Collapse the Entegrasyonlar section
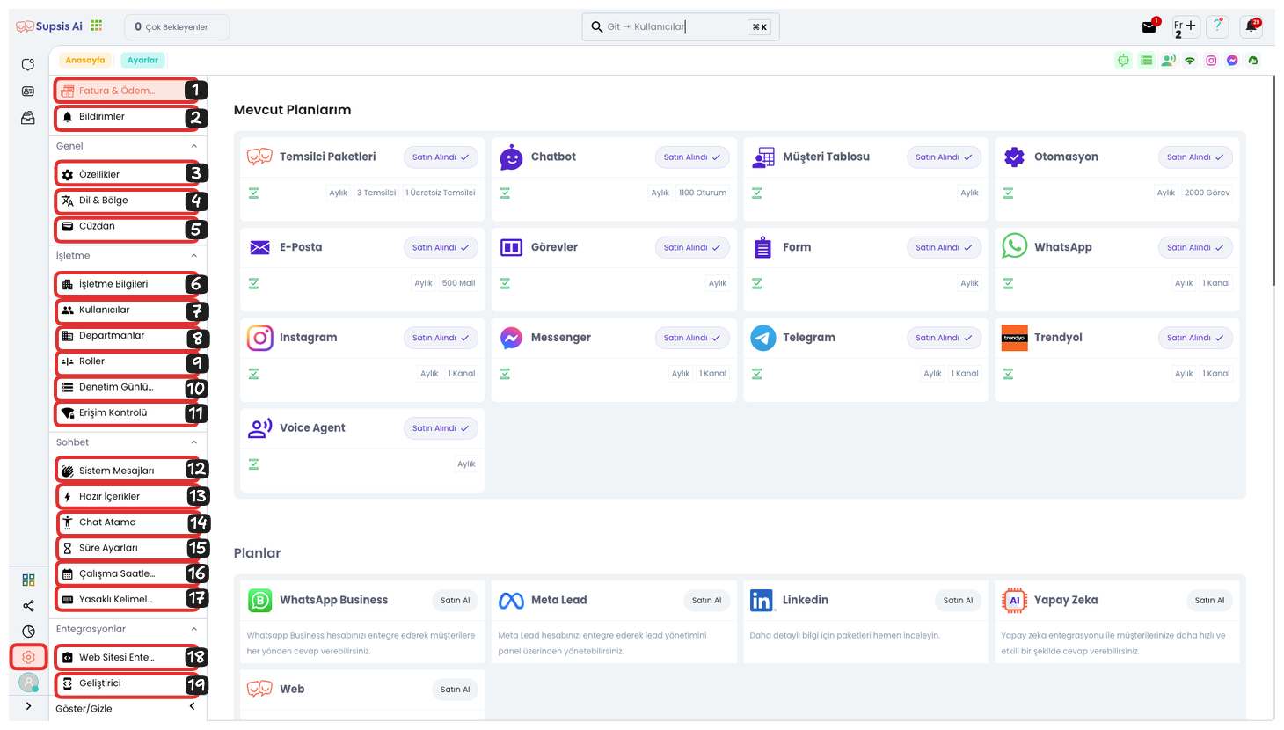Screen dimensions: 1284x730 coord(194,629)
